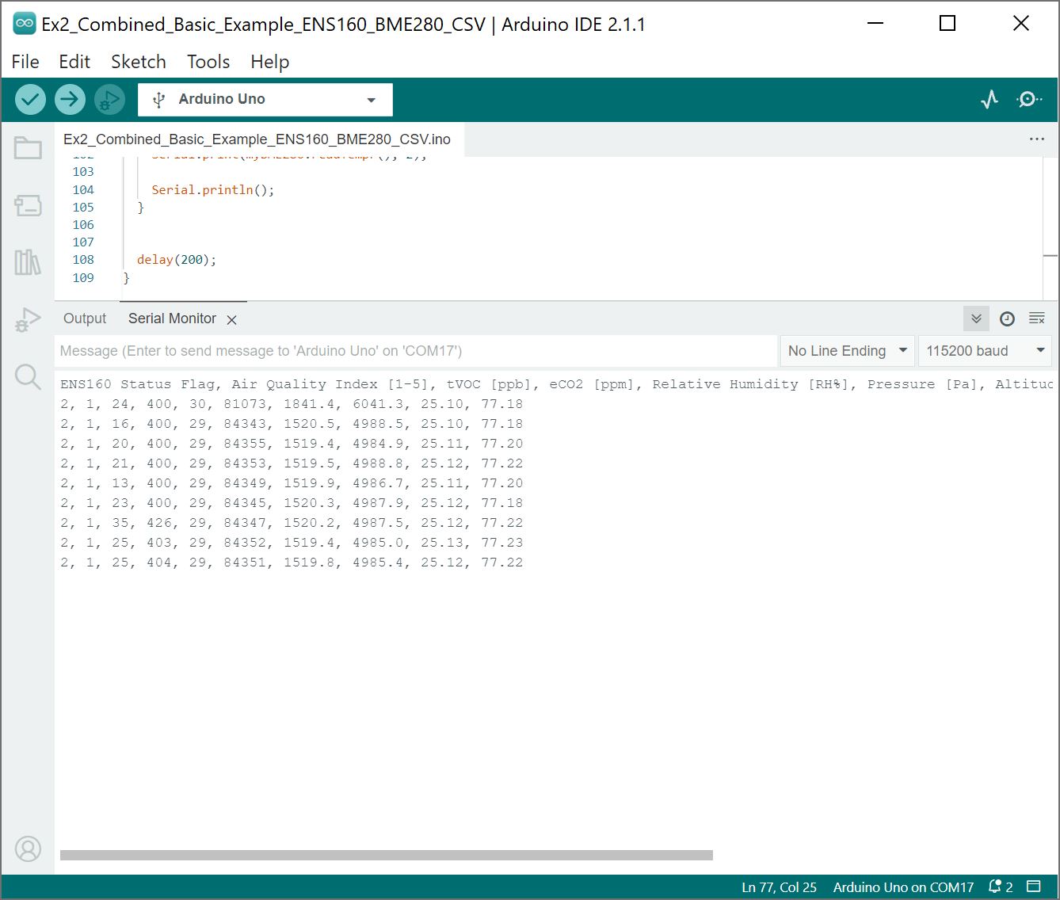Click the serial message input field

point(417,351)
